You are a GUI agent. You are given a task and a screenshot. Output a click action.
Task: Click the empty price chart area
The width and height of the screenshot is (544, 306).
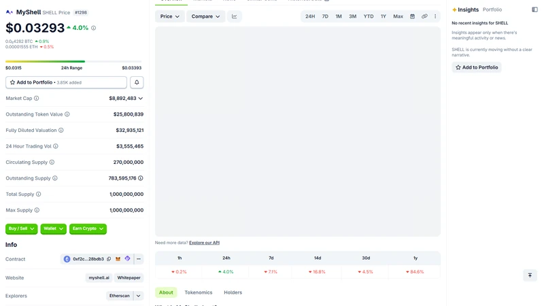coord(298,131)
